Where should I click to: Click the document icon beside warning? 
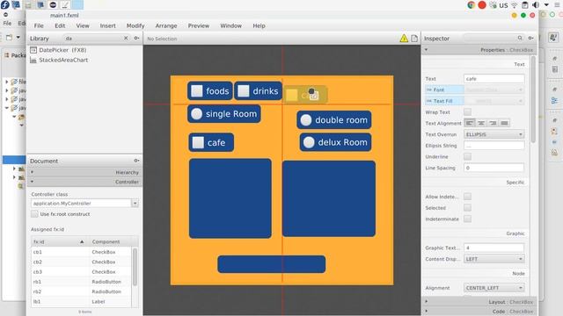point(414,39)
